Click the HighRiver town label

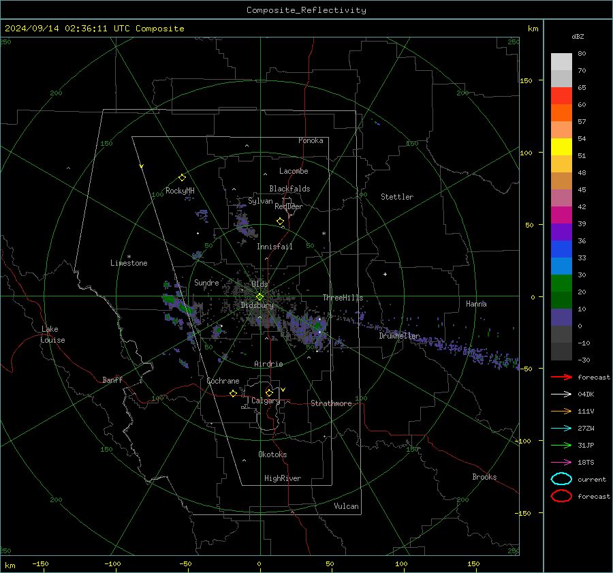tap(283, 478)
